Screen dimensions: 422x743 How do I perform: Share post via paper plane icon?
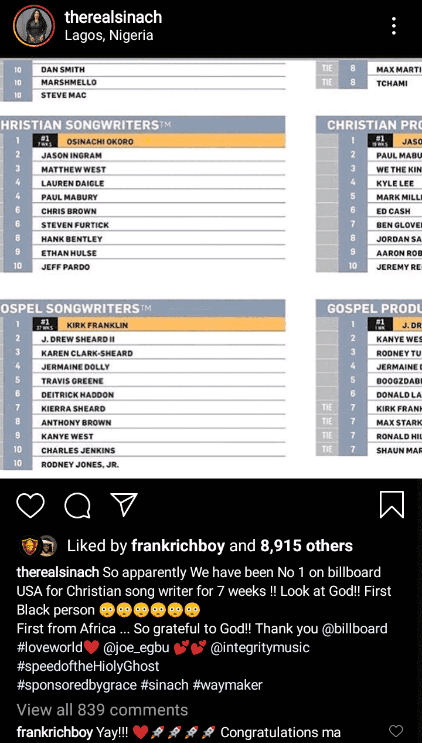click(124, 504)
